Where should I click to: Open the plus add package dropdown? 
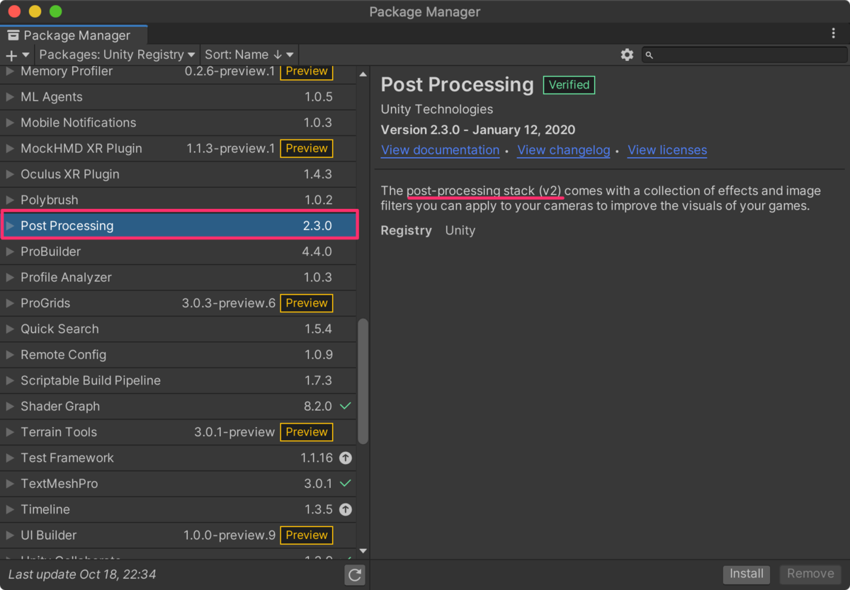coord(18,55)
